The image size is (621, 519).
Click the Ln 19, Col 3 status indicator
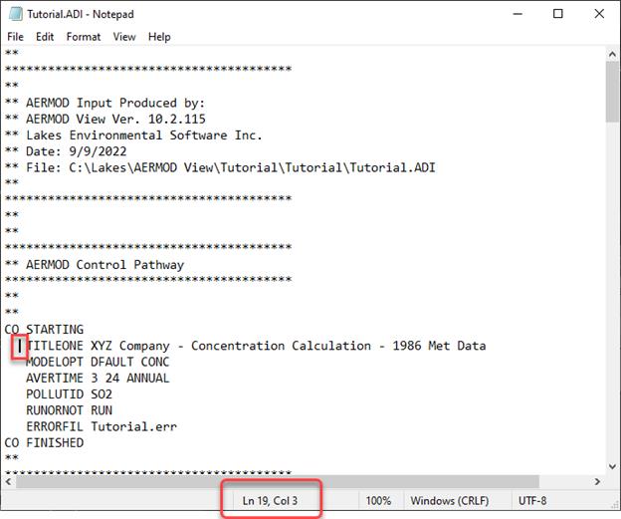tap(272, 501)
